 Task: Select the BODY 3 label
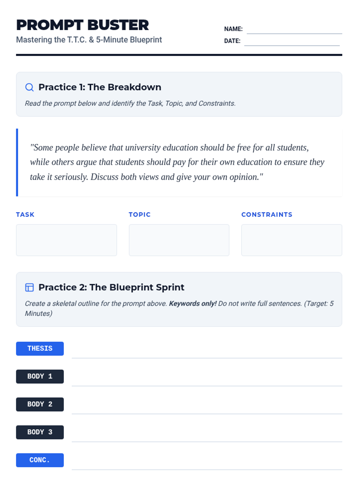[x=40, y=432]
